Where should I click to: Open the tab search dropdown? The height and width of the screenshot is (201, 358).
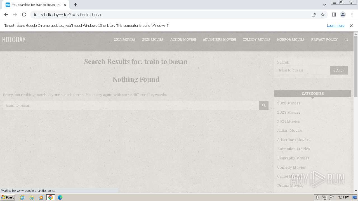pyautogui.click(x=324, y=5)
